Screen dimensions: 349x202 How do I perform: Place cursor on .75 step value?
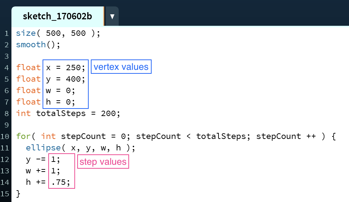(x=59, y=182)
